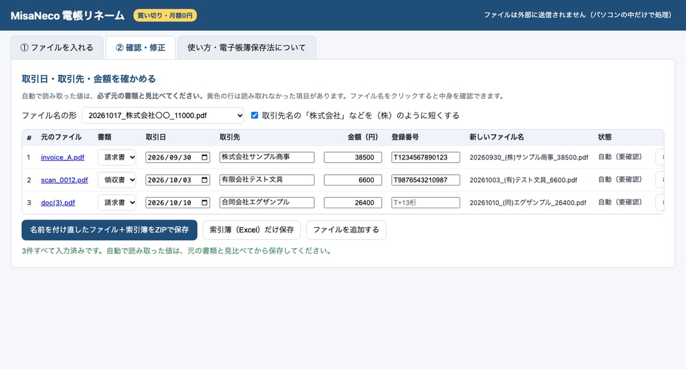This screenshot has height=369, width=686.
Task: Click the 取引日・取引先・金額を確かめる heading
Action: coord(89,79)
